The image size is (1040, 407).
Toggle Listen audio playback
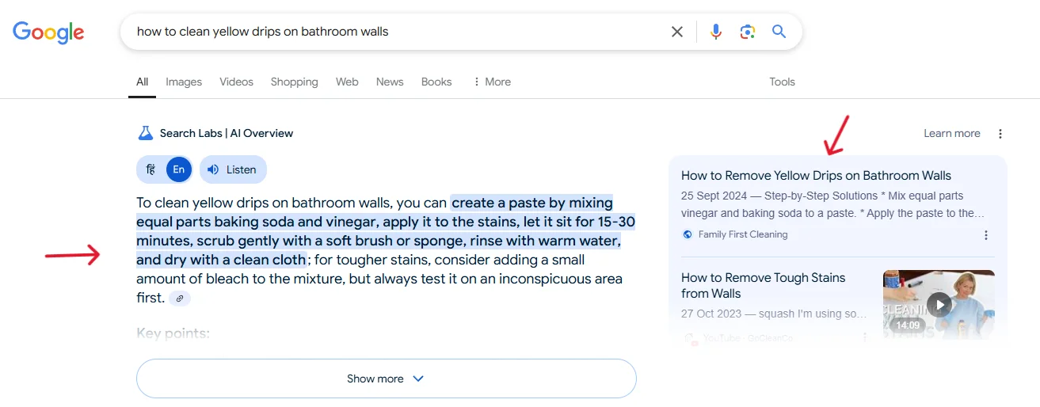point(233,169)
